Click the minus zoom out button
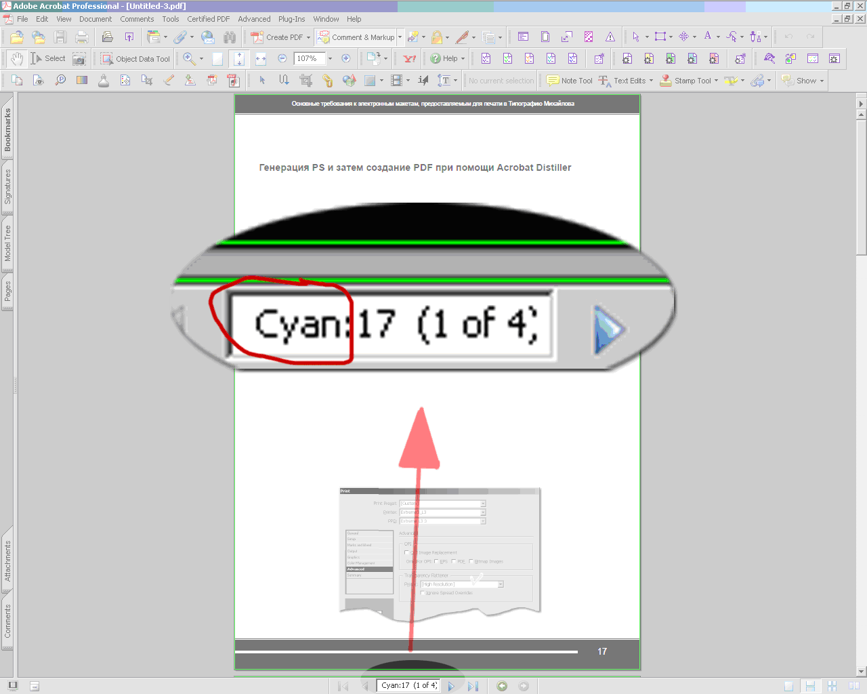867x694 pixels. click(282, 59)
